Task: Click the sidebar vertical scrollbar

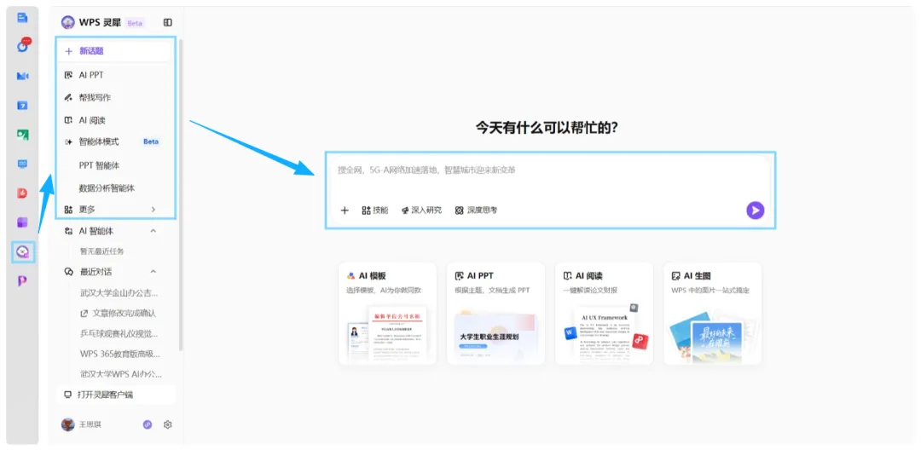Action: 180,195
